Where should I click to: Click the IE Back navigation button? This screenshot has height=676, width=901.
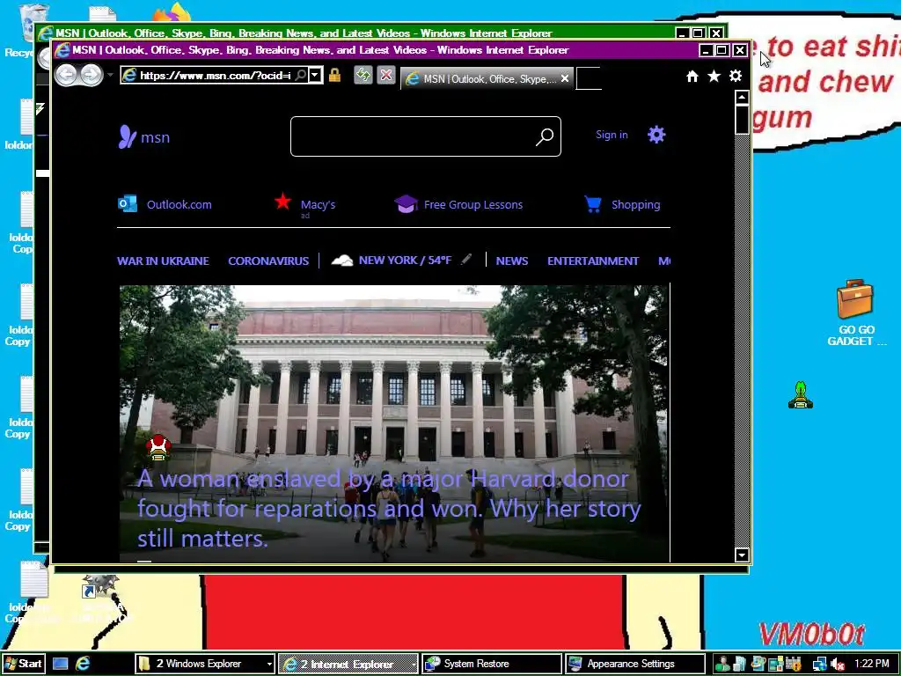point(66,75)
